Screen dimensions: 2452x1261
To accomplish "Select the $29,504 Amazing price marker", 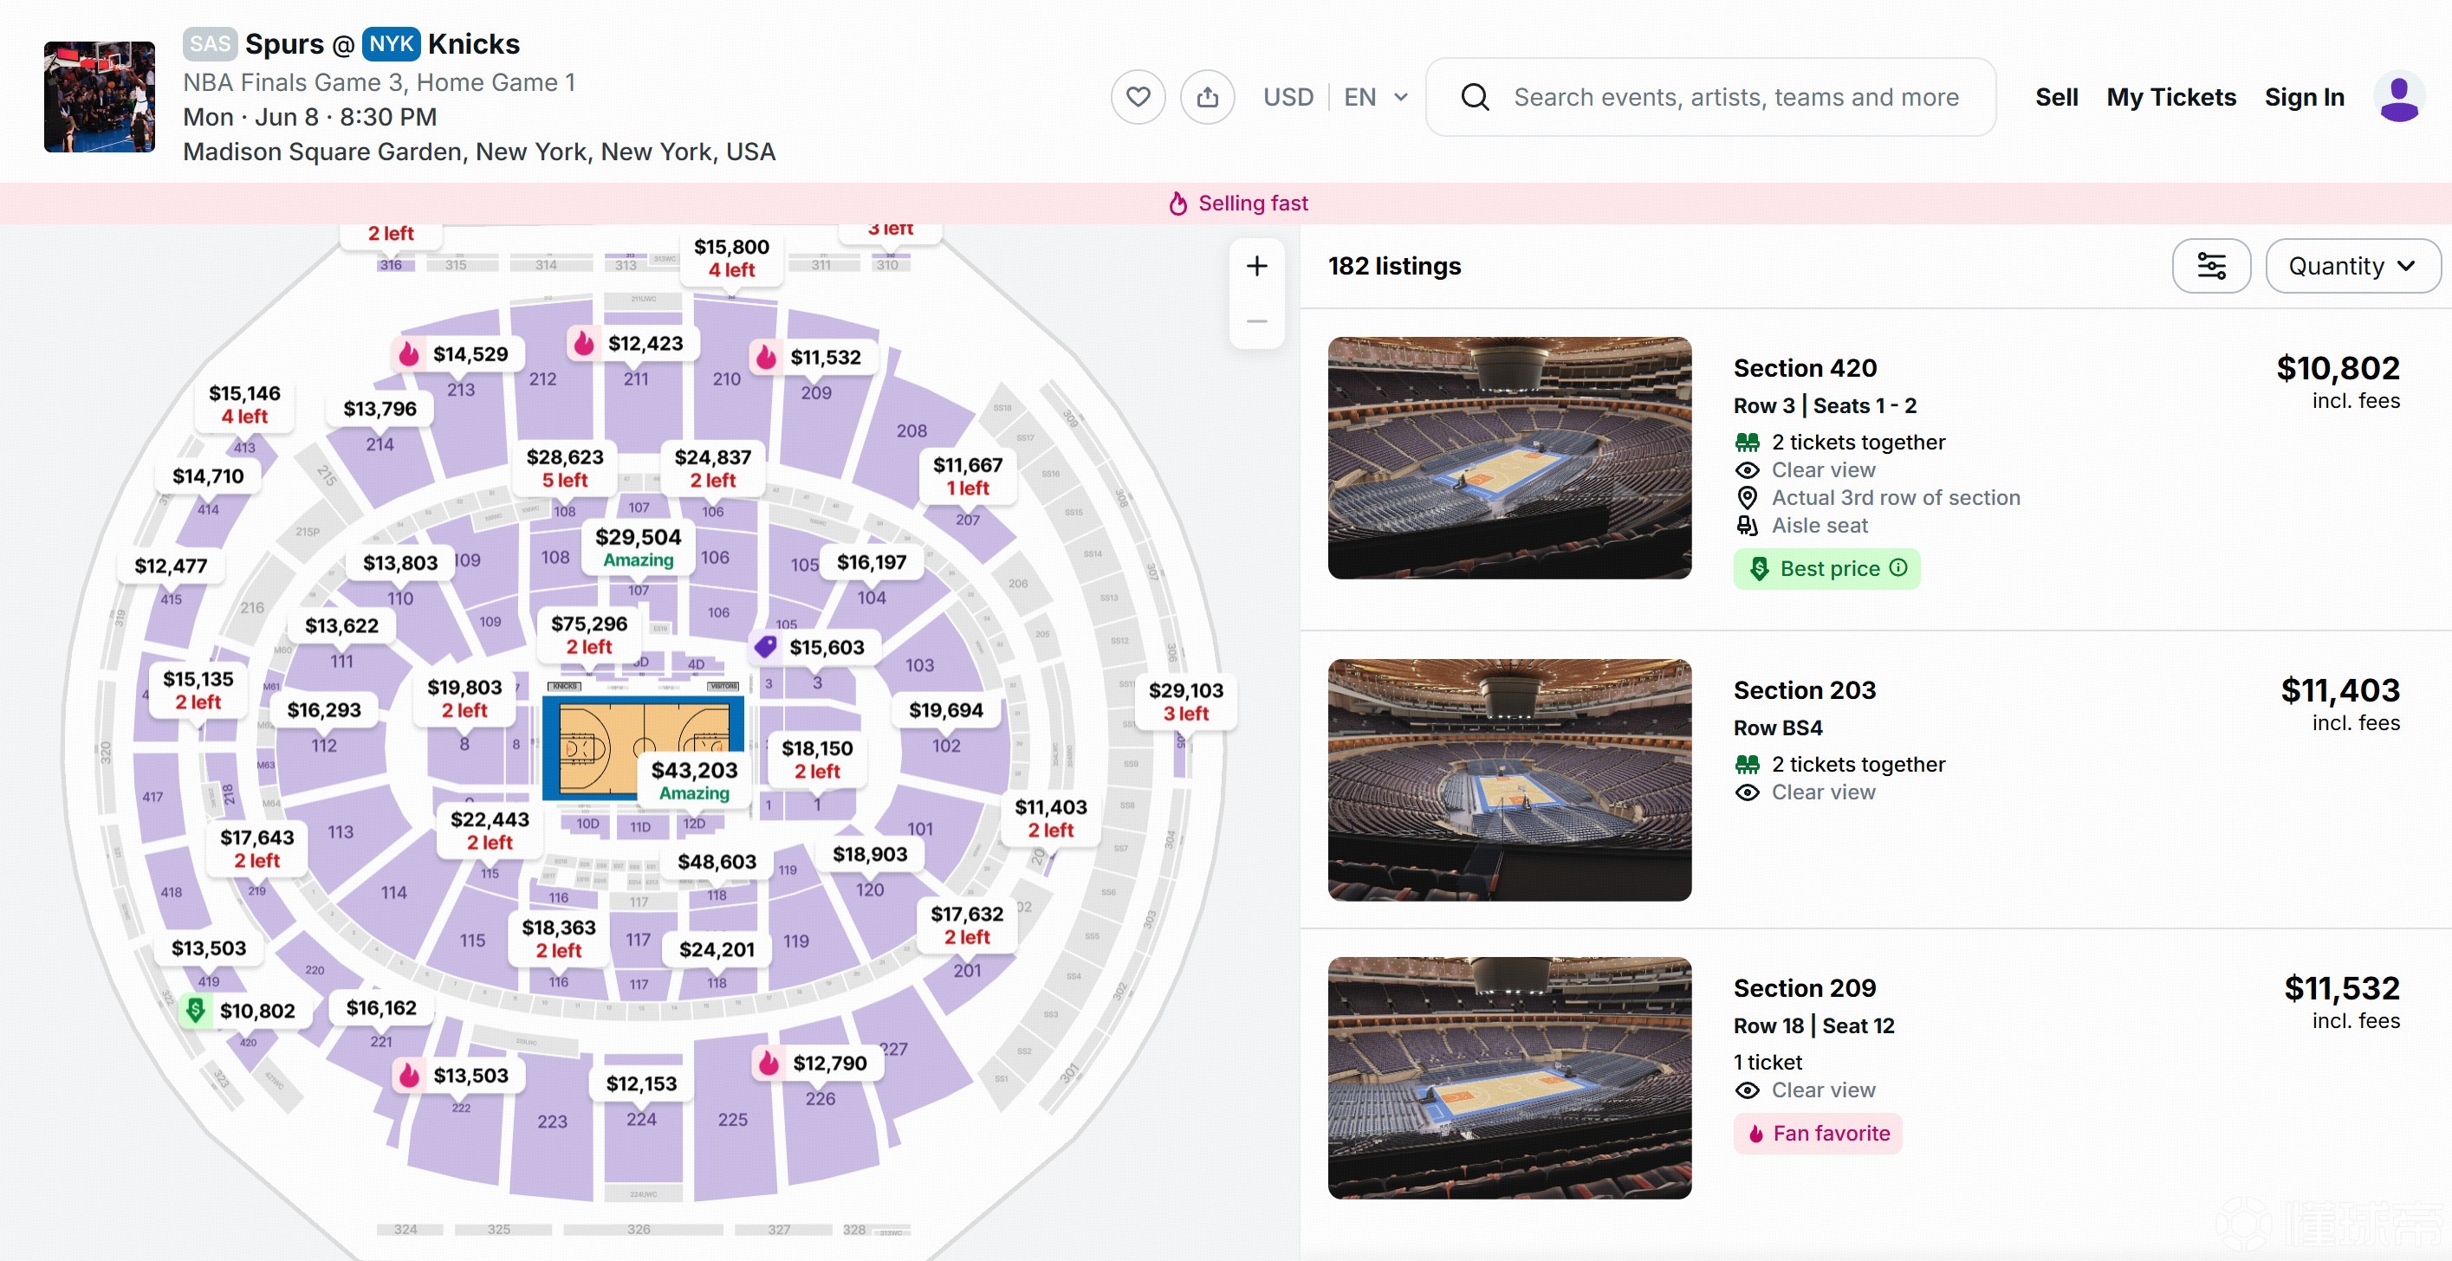I will 638,547.
